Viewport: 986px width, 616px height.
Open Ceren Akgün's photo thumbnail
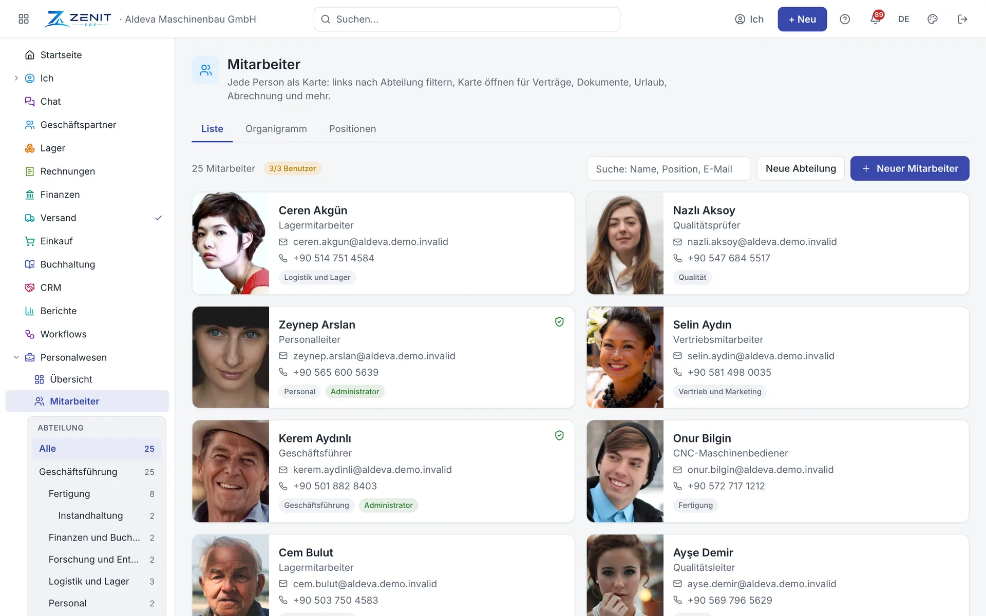click(231, 243)
